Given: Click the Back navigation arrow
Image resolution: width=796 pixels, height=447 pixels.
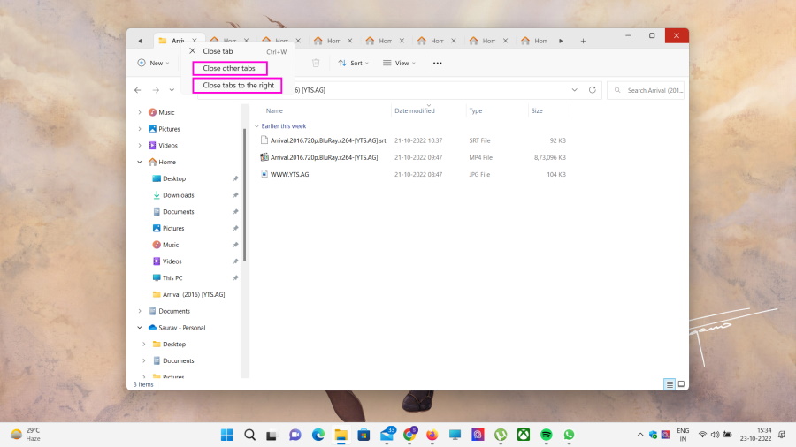Looking at the screenshot, I should 138,90.
